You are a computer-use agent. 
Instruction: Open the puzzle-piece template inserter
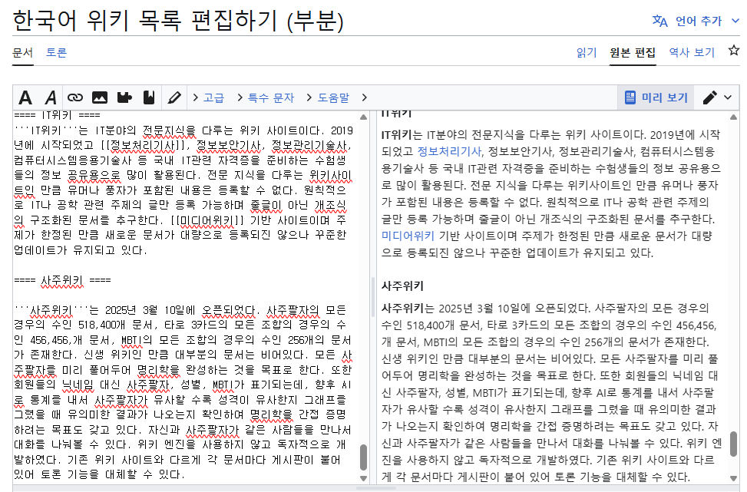pos(124,97)
